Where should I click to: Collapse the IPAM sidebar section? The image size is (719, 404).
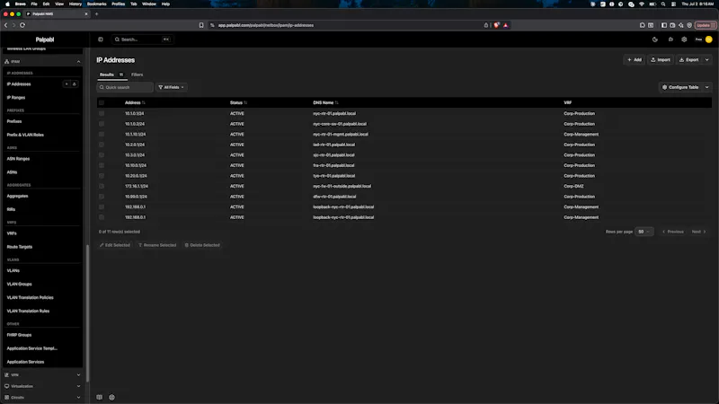coord(78,61)
